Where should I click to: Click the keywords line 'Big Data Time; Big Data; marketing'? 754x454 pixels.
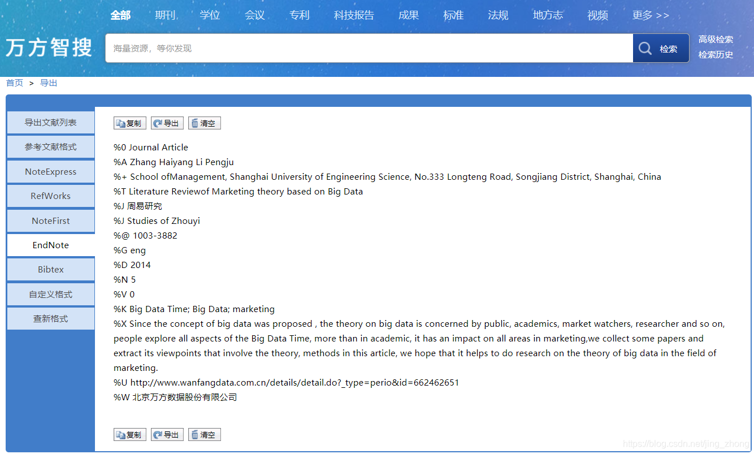(x=194, y=309)
